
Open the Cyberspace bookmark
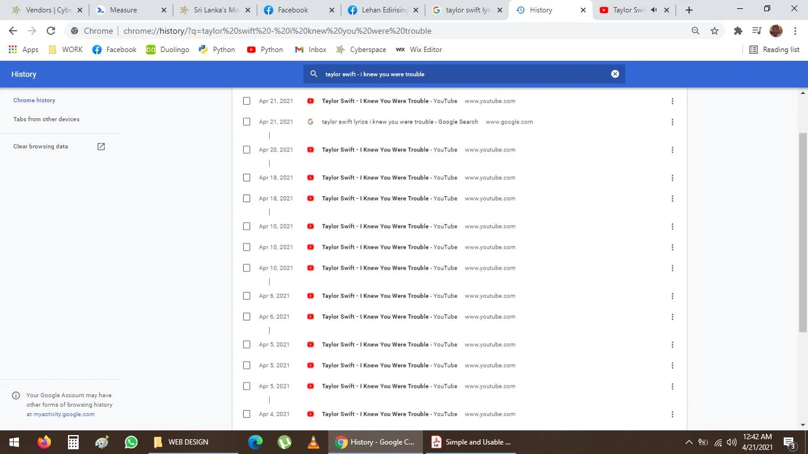coord(361,50)
